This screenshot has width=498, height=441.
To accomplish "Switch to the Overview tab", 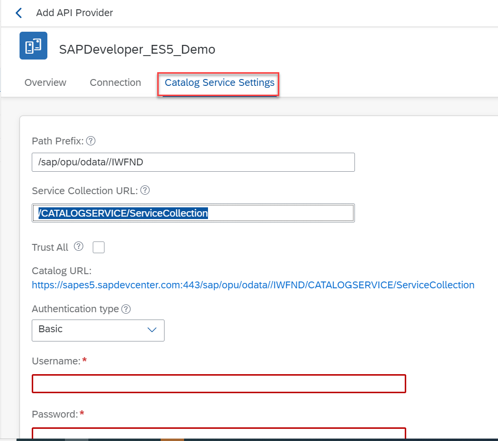I will (x=45, y=83).
